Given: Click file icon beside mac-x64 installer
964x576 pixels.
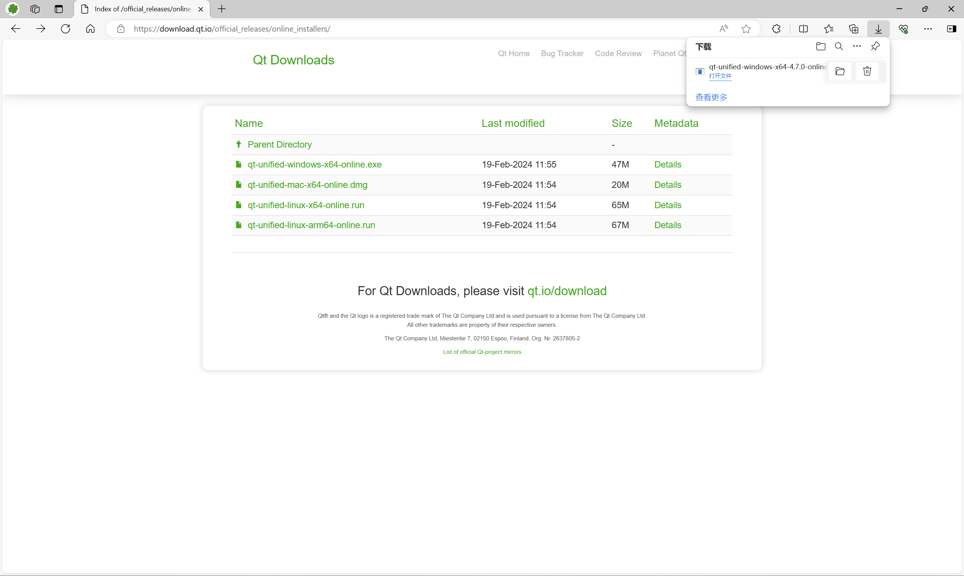Looking at the screenshot, I should pos(239,184).
